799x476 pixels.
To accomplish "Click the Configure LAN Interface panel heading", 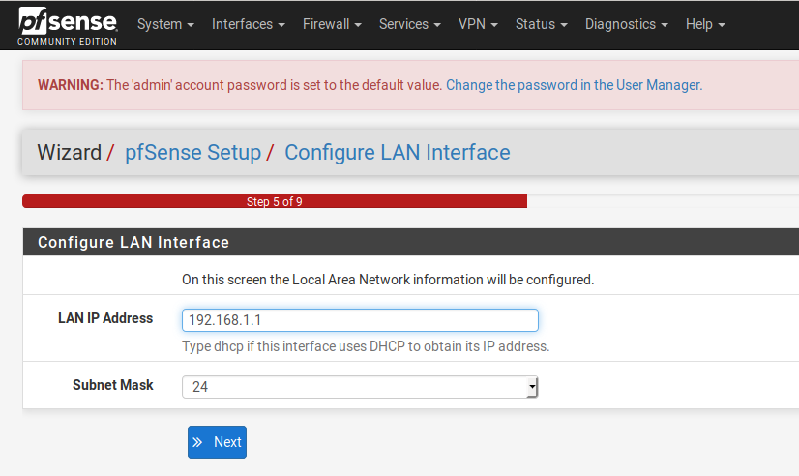I will pos(133,242).
